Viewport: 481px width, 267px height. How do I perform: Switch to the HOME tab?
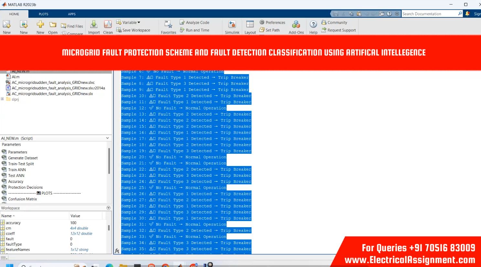click(14, 14)
